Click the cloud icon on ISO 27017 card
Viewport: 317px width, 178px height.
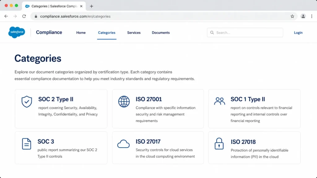pyautogui.click(x=123, y=144)
